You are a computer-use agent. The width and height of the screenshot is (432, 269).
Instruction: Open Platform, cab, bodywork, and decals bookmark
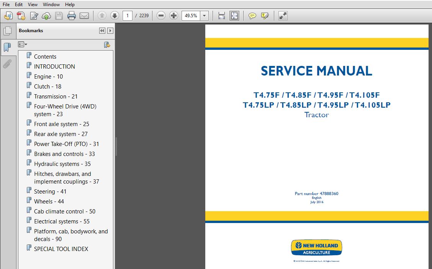[71, 235]
